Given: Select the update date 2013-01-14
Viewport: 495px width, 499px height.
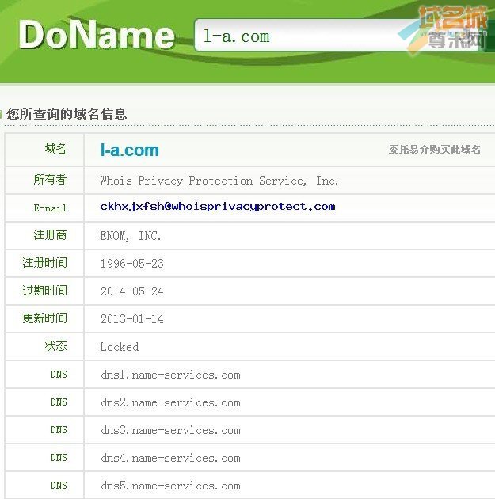Looking at the screenshot, I should coord(132,319).
